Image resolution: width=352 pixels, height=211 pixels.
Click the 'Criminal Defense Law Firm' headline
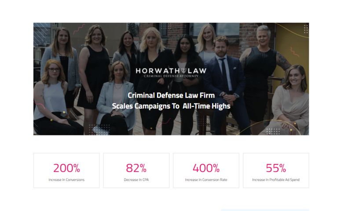click(171, 95)
